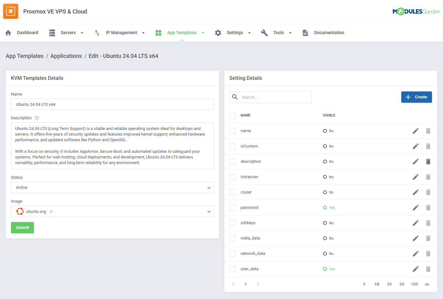Select the IP Management arrows icon

tap(97, 32)
